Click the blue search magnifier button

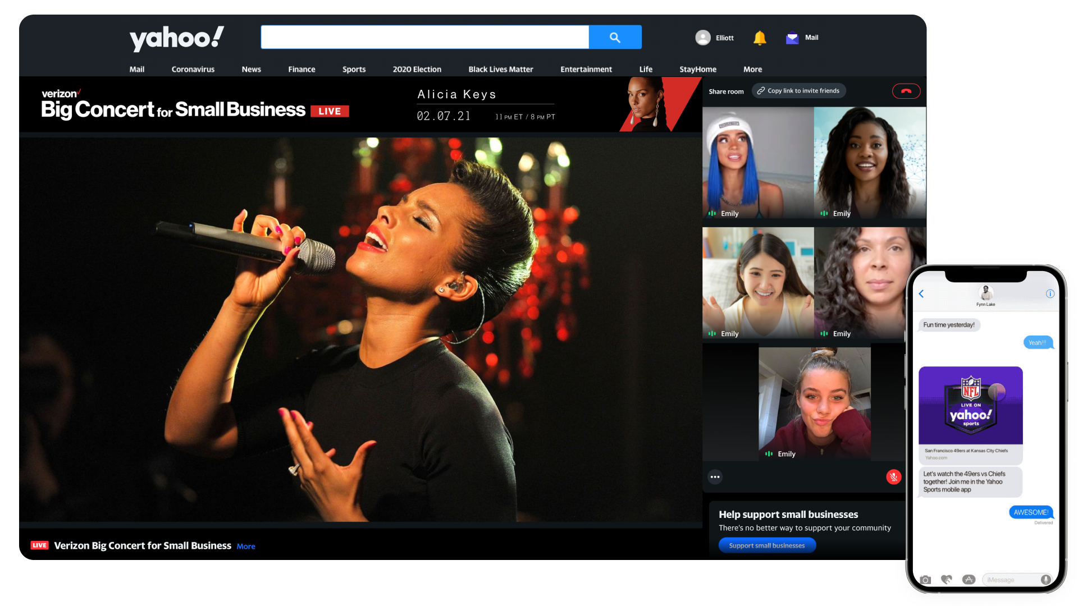[615, 37]
